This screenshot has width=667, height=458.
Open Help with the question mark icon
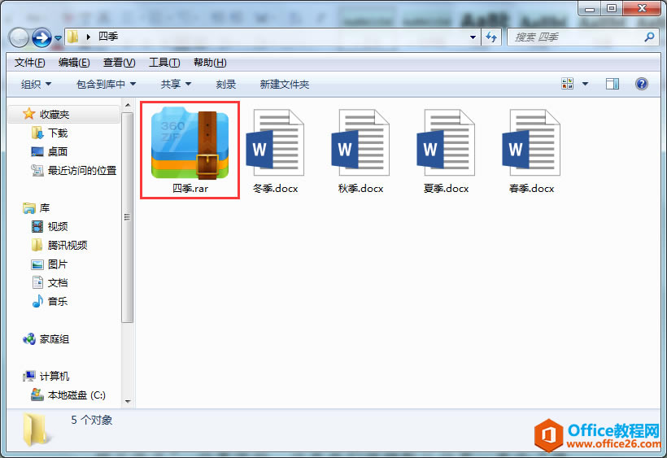642,84
